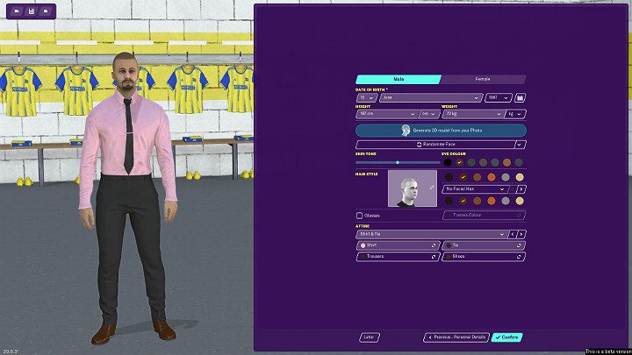Click the floppy disk save icon
The width and height of the screenshot is (632, 355).
click(x=31, y=11)
